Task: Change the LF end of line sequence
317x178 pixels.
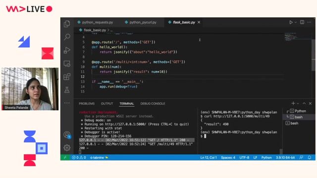Action: pyautogui.click(x=256, y=158)
